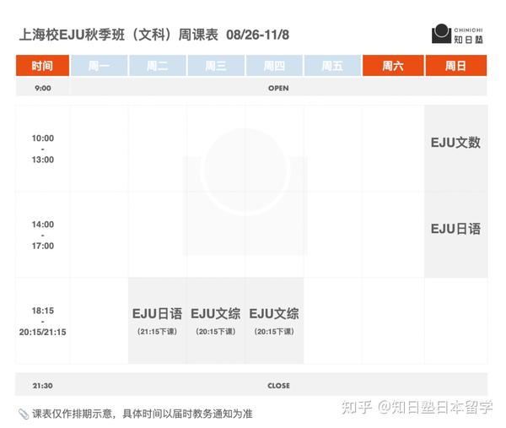The height and width of the screenshot is (428, 506).
Task: Click the CLOSE row at 21:30
Action: (278, 386)
